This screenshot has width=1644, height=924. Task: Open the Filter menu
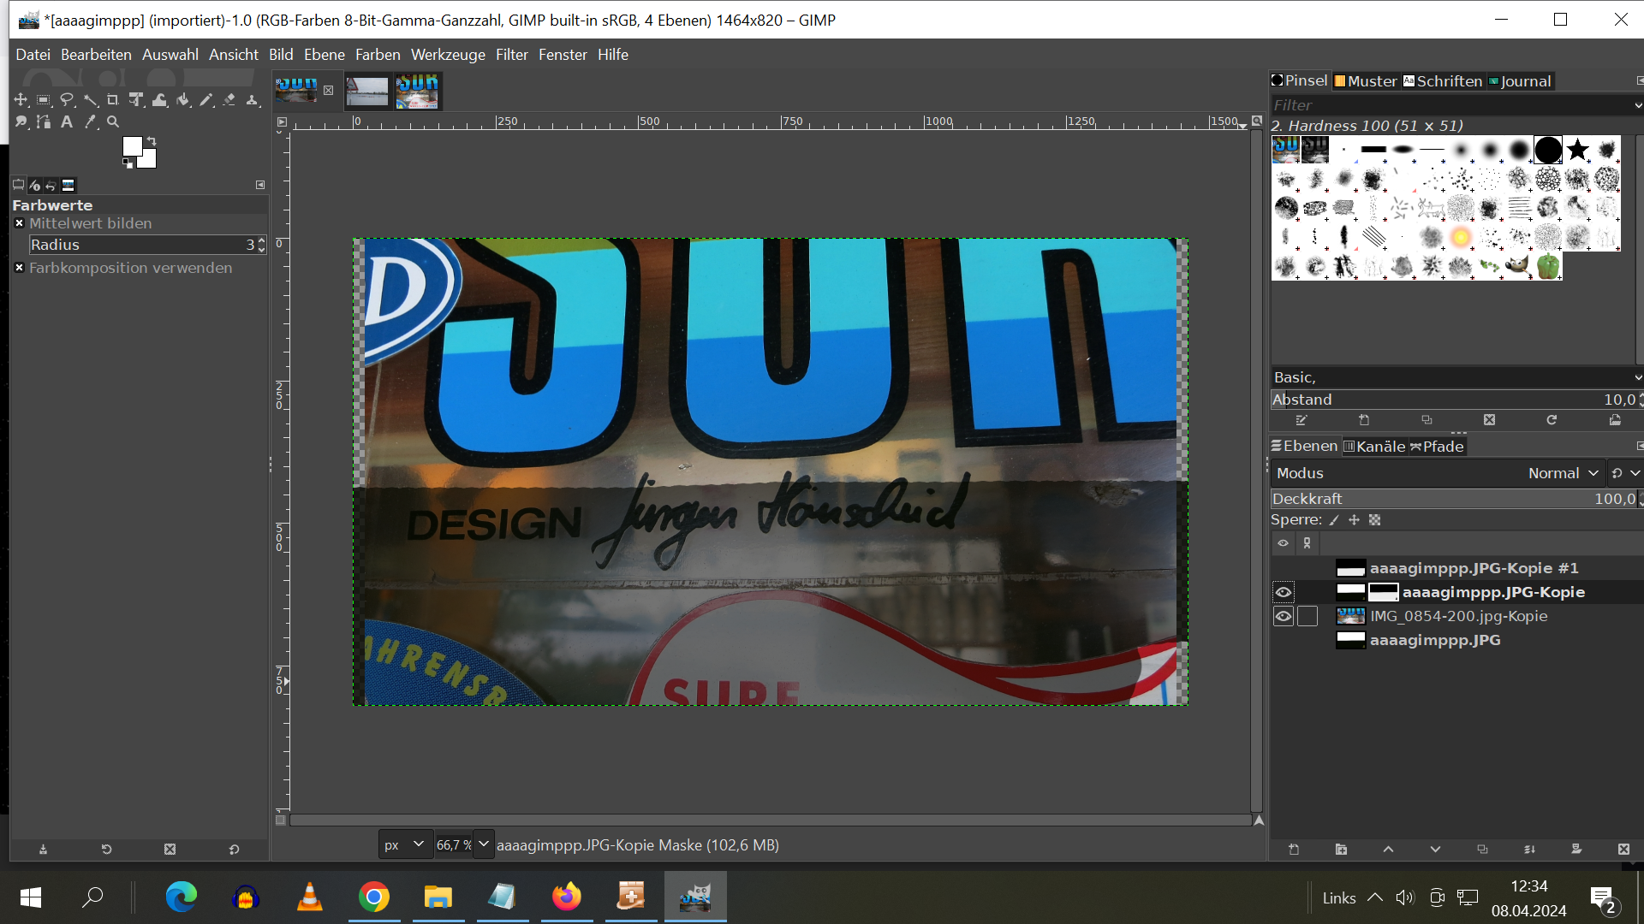512,55
